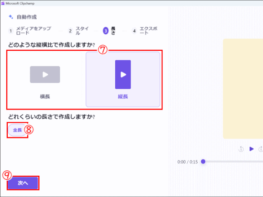Click the 自動作成 heading text
This screenshot has height=197, width=263.
click(x=27, y=17)
